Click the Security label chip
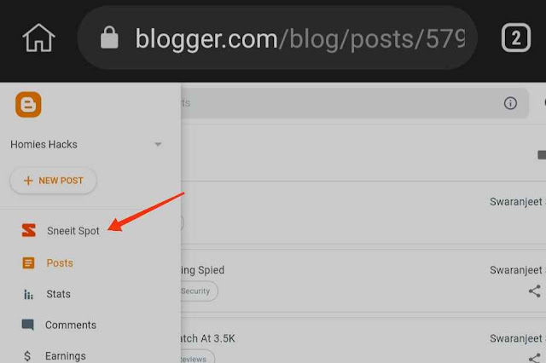Image resolution: width=546 pixels, height=363 pixels. (x=197, y=291)
